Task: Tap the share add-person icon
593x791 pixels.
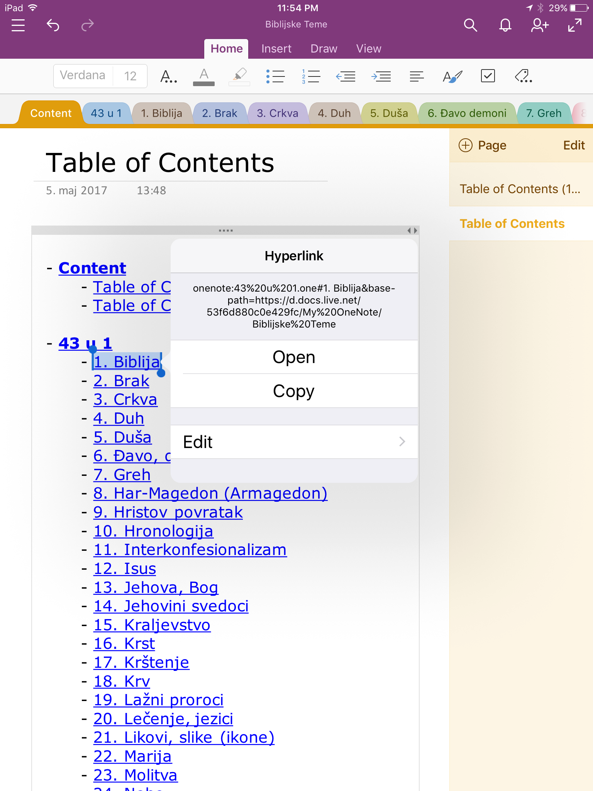Action: pyautogui.click(x=539, y=25)
